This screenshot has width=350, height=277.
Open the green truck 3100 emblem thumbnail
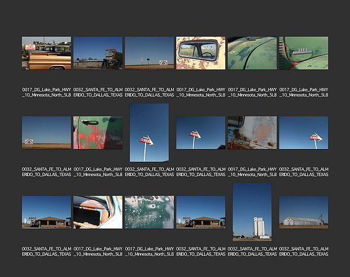pyautogui.click(x=303, y=53)
